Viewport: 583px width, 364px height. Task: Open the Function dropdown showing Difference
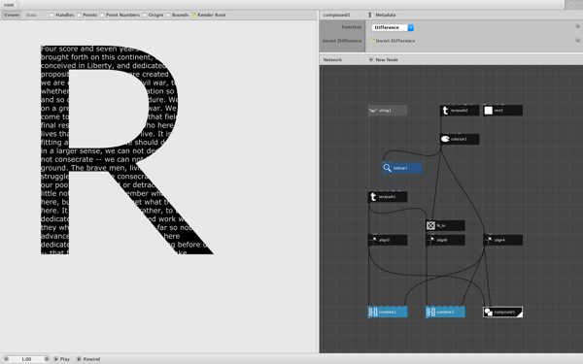[393, 27]
